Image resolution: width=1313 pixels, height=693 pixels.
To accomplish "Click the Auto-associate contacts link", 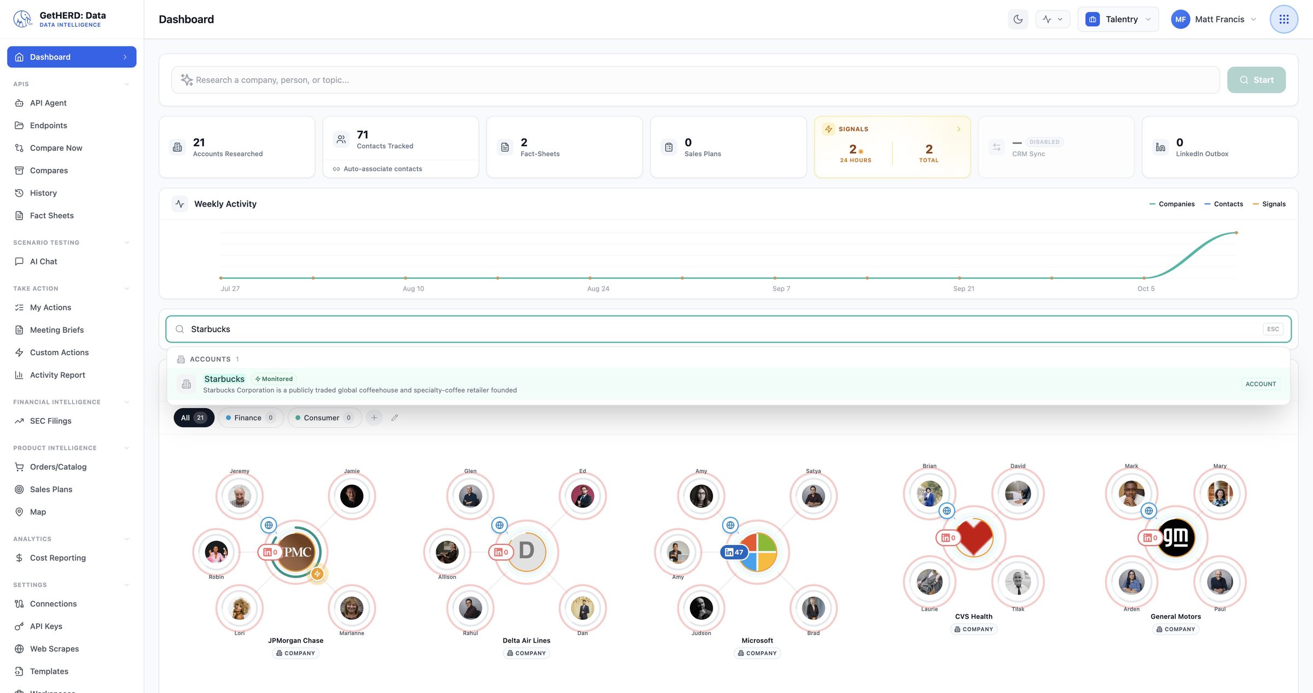I will click(377, 169).
